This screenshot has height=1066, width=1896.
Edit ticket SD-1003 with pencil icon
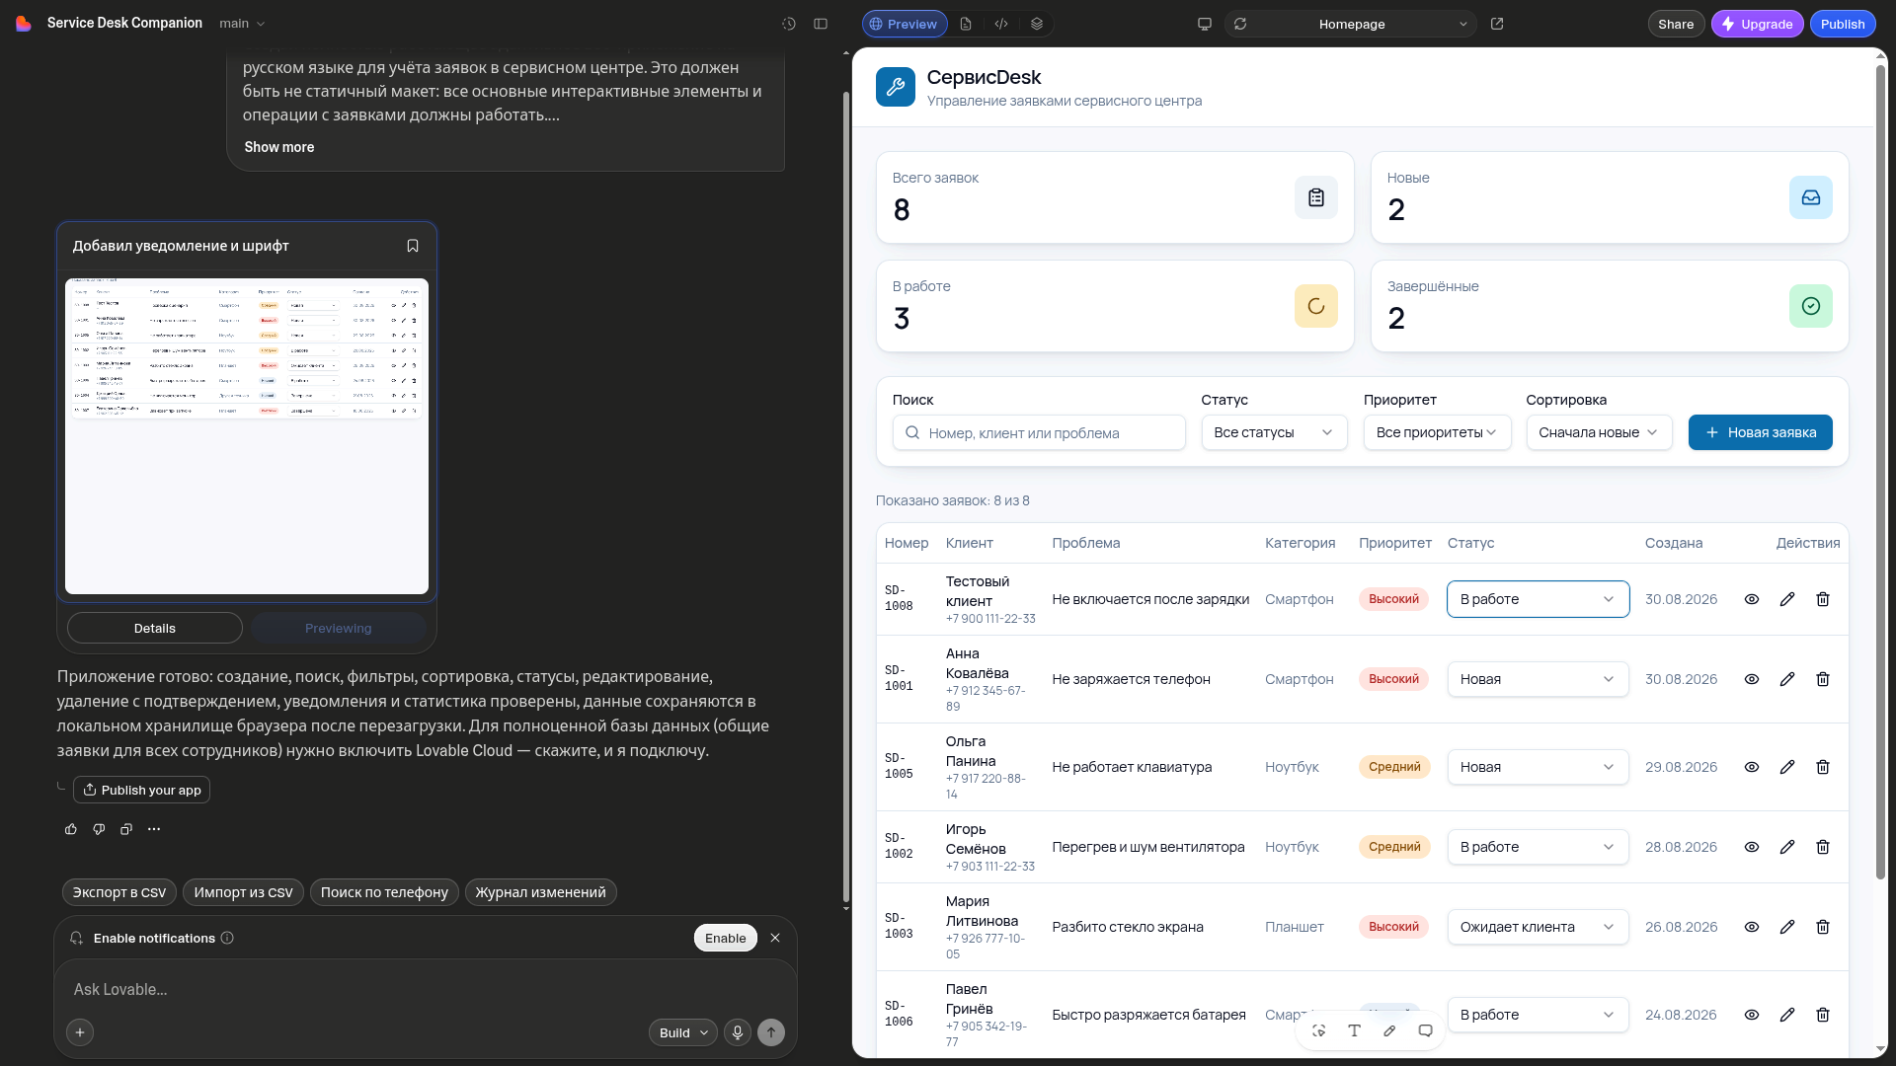pyautogui.click(x=1787, y=927)
